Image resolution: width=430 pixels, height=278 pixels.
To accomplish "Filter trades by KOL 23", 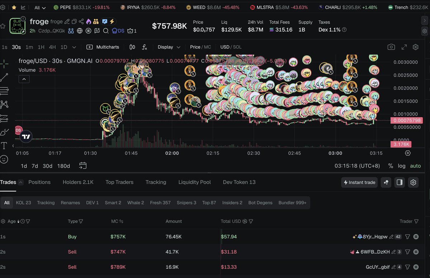I will pyautogui.click(x=23, y=203).
